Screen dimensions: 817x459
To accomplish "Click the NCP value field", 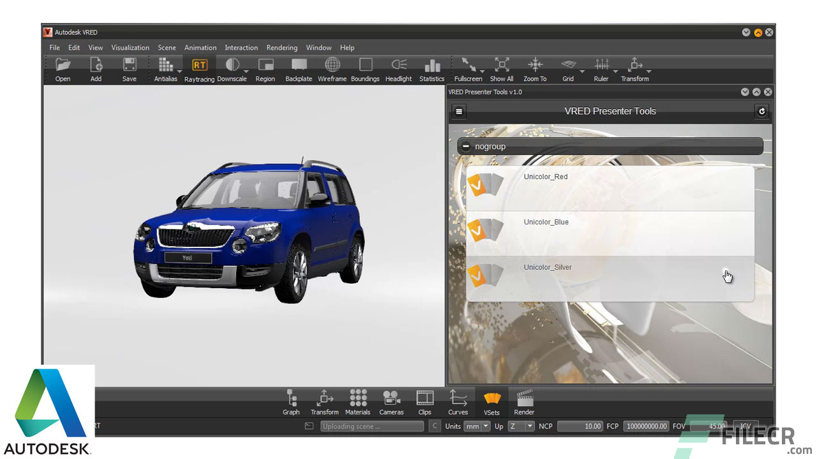I will tap(580, 426).
